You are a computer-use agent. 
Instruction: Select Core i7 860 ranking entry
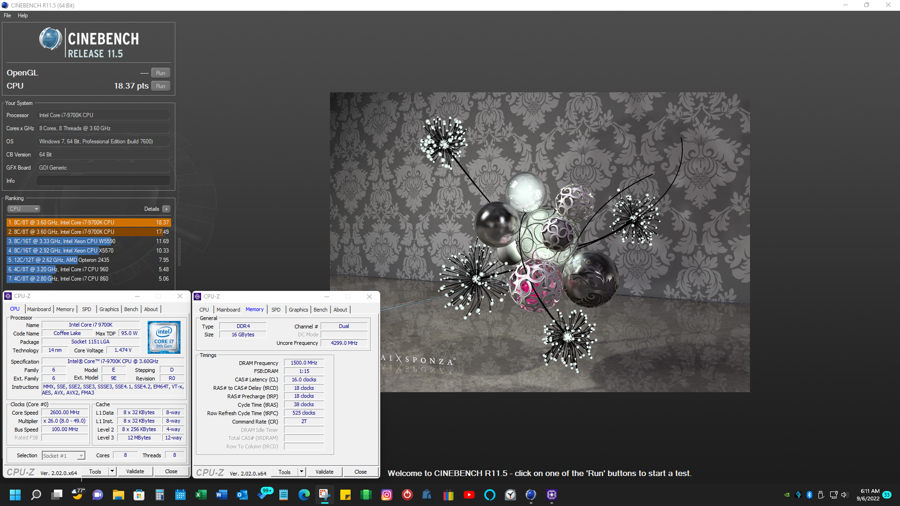click(89, 279)
